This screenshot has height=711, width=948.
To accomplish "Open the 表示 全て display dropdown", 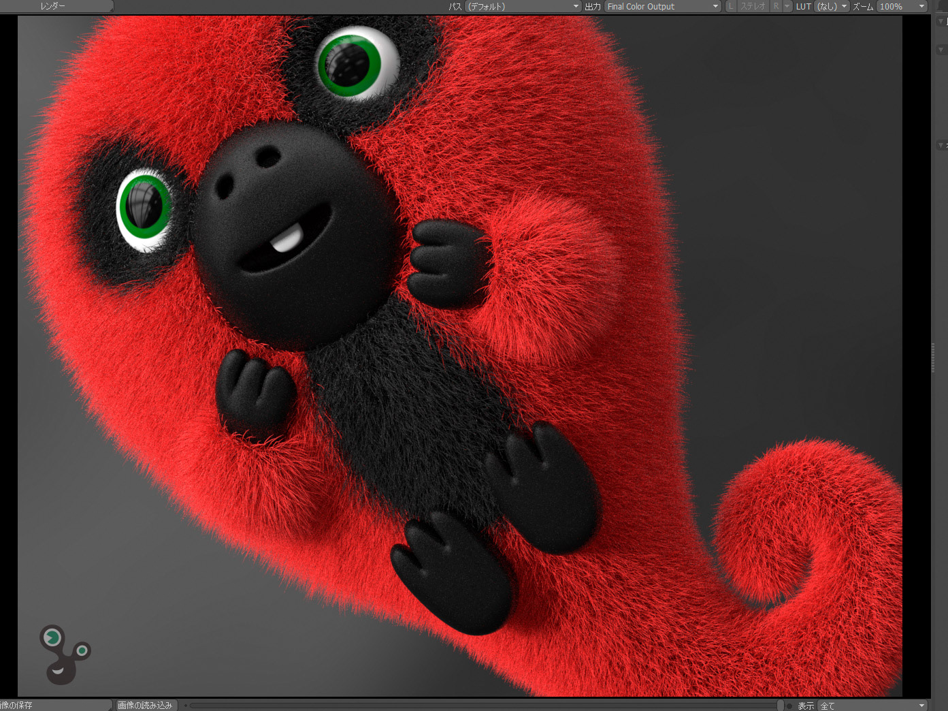I will [872, 706].
